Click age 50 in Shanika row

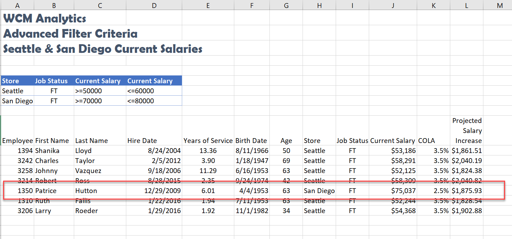(286, 151)
